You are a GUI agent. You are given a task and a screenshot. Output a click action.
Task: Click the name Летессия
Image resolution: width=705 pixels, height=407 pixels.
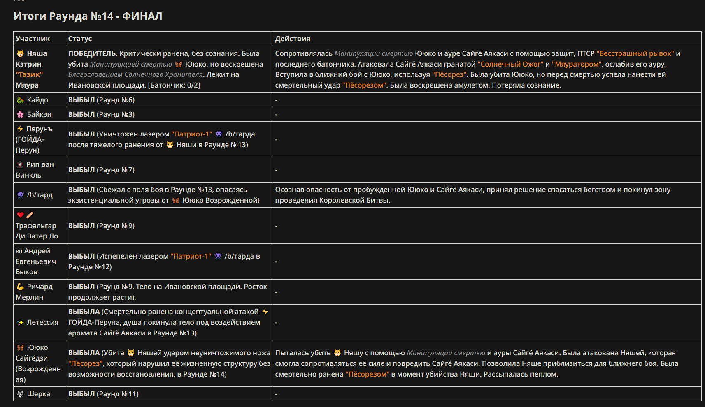click(x=42, y=322)
